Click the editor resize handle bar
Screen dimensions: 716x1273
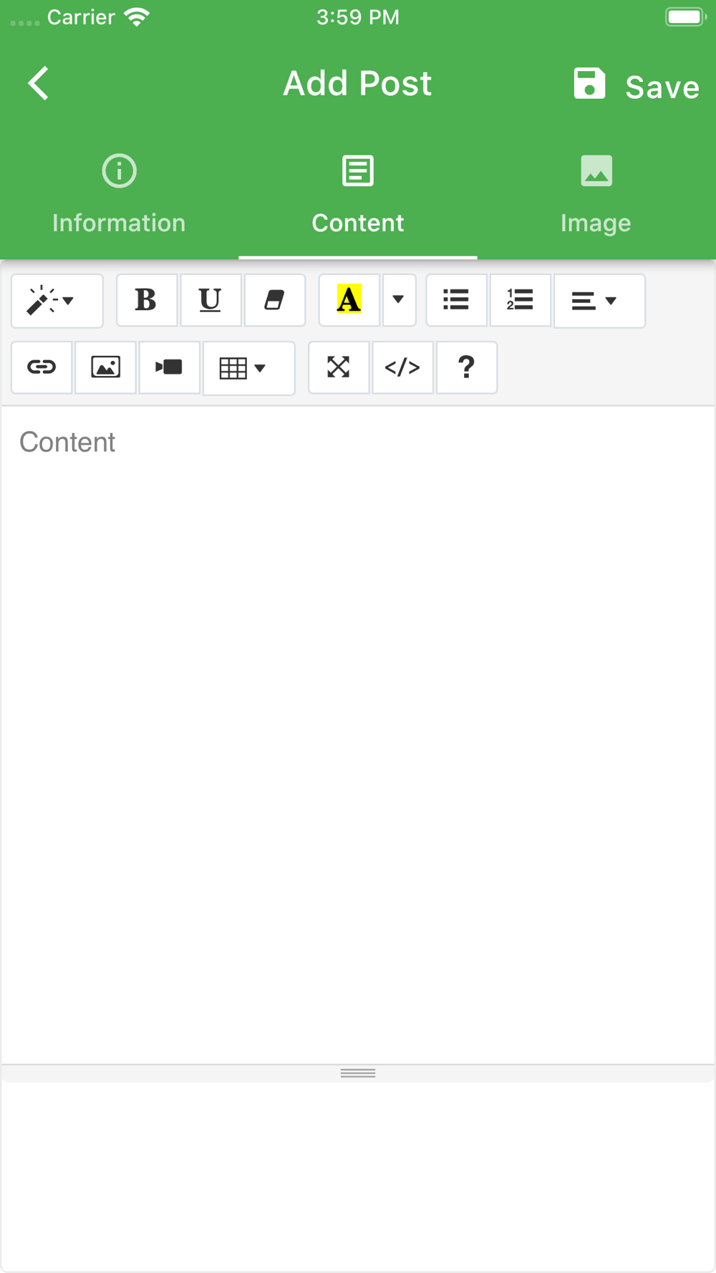click(358, 1073)
